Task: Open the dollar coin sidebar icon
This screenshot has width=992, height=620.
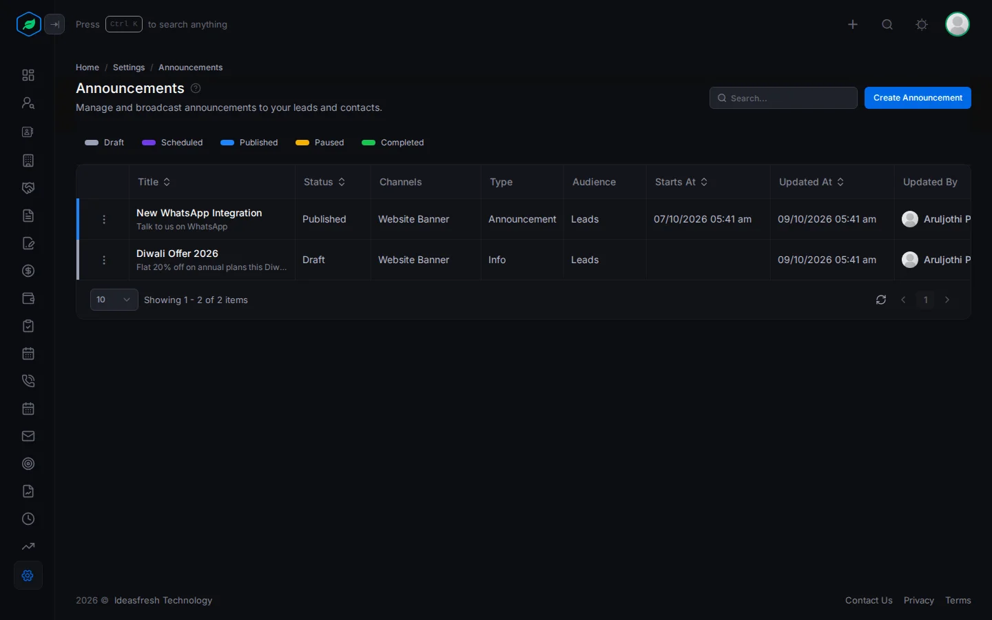Action: (28, 271)
